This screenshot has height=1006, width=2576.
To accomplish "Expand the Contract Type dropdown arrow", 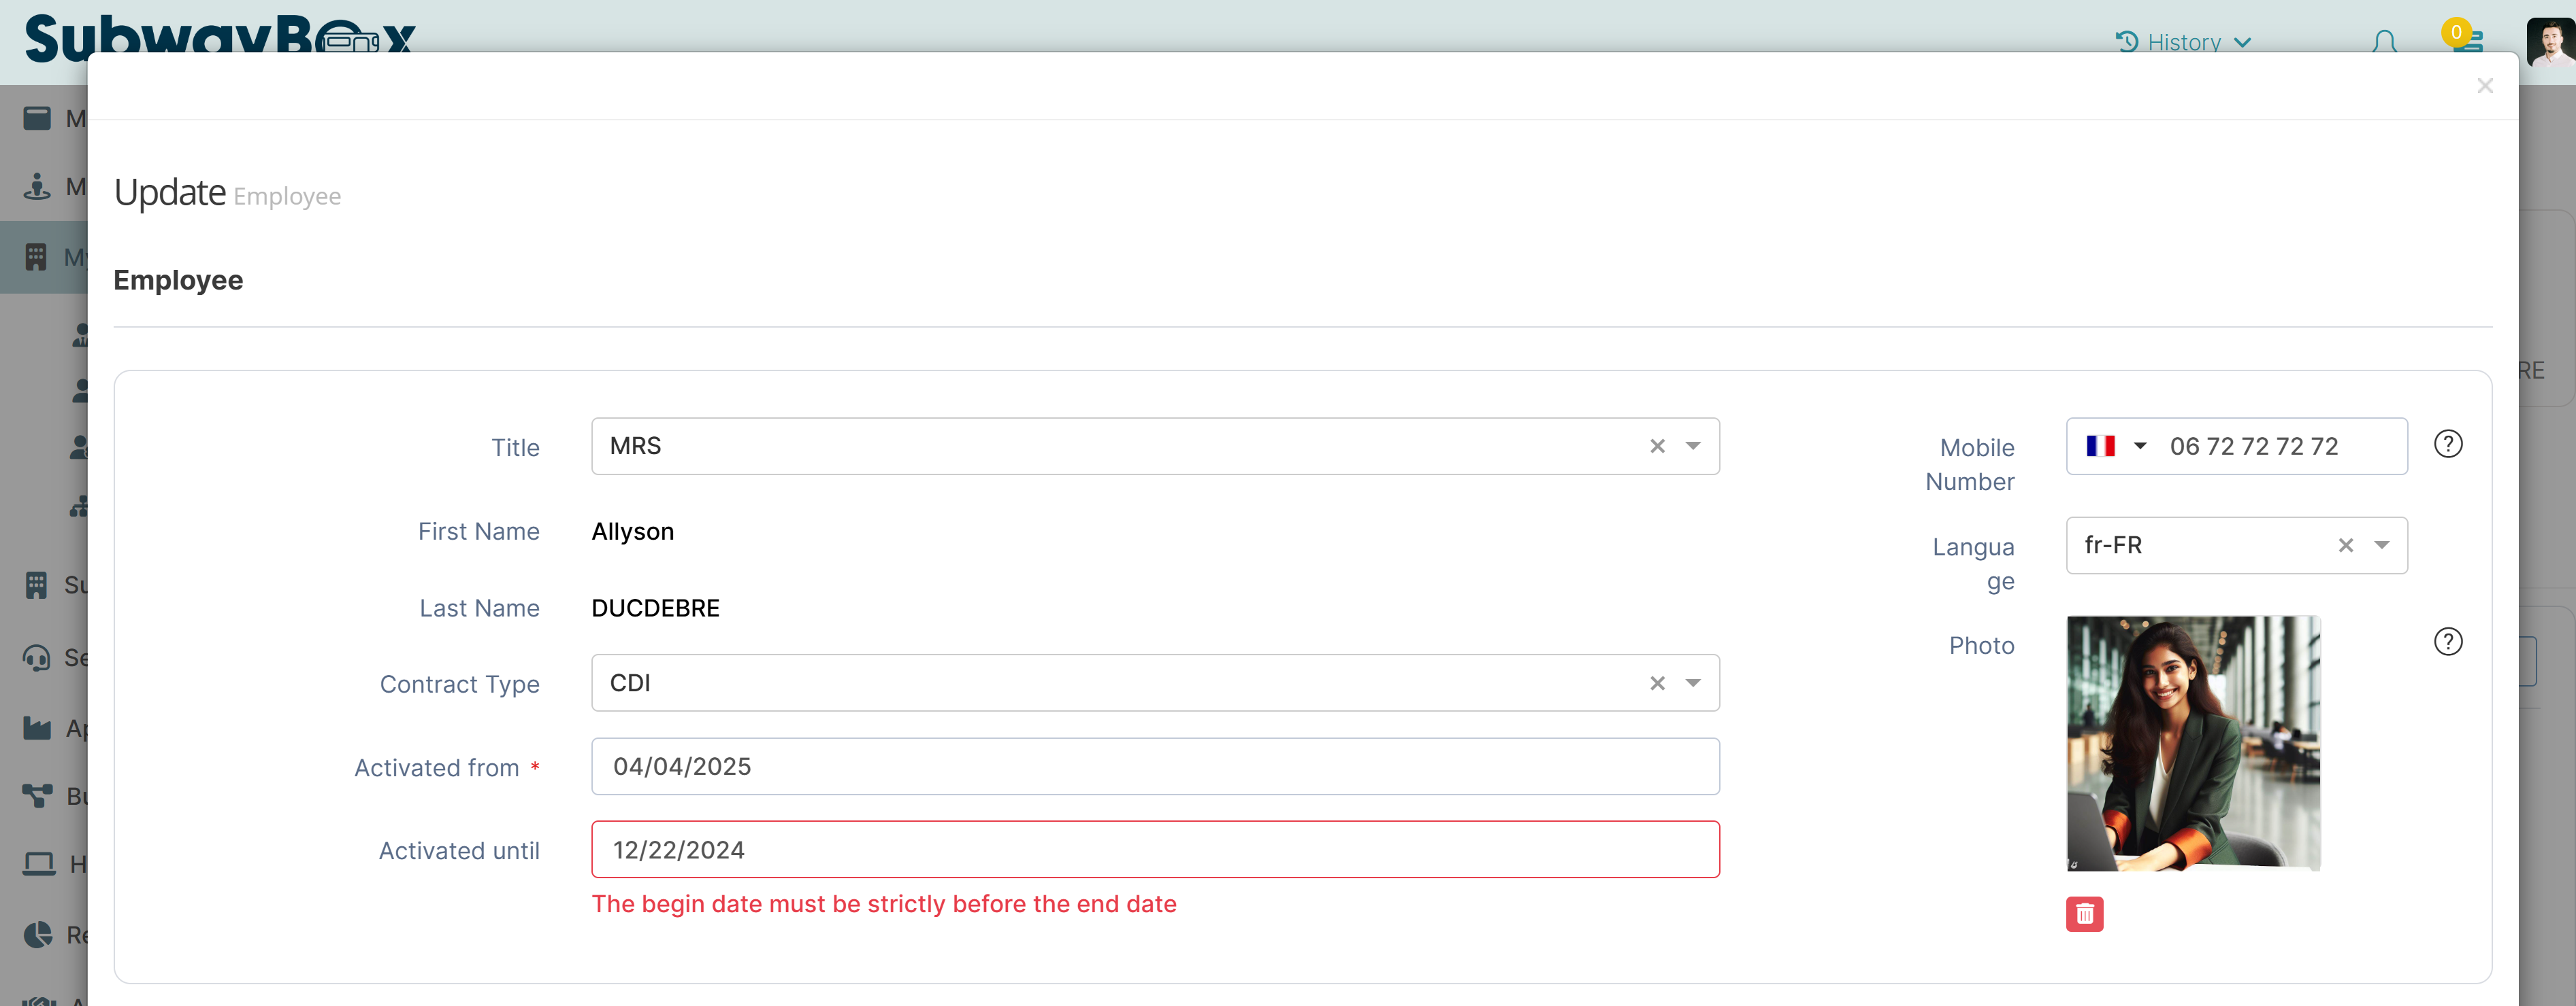I will (x=1693, y=683).
